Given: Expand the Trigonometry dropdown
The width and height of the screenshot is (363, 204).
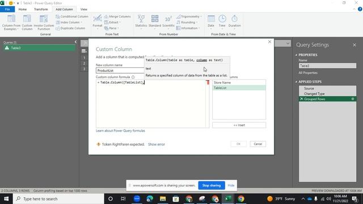Looking at the screenshot, I should (x=189, y=16).
